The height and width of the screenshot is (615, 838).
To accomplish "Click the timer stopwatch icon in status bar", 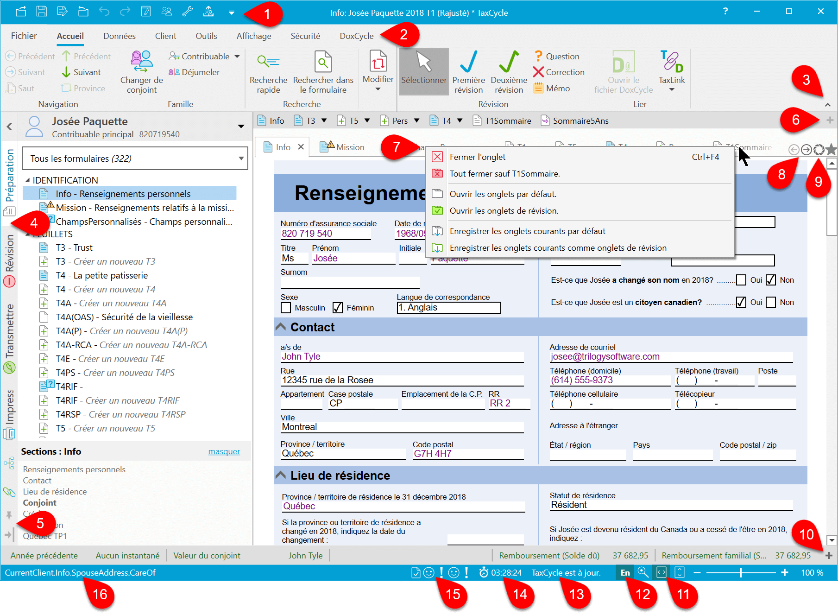I will click(484, 572).
